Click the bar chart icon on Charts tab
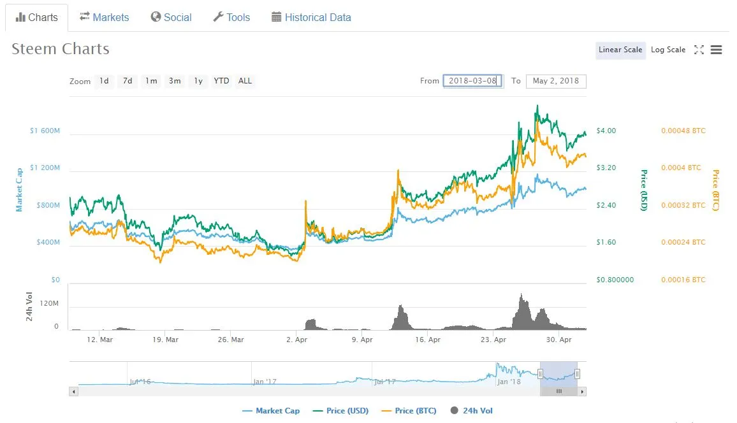 pyautogui.click(x=20, y=17)
